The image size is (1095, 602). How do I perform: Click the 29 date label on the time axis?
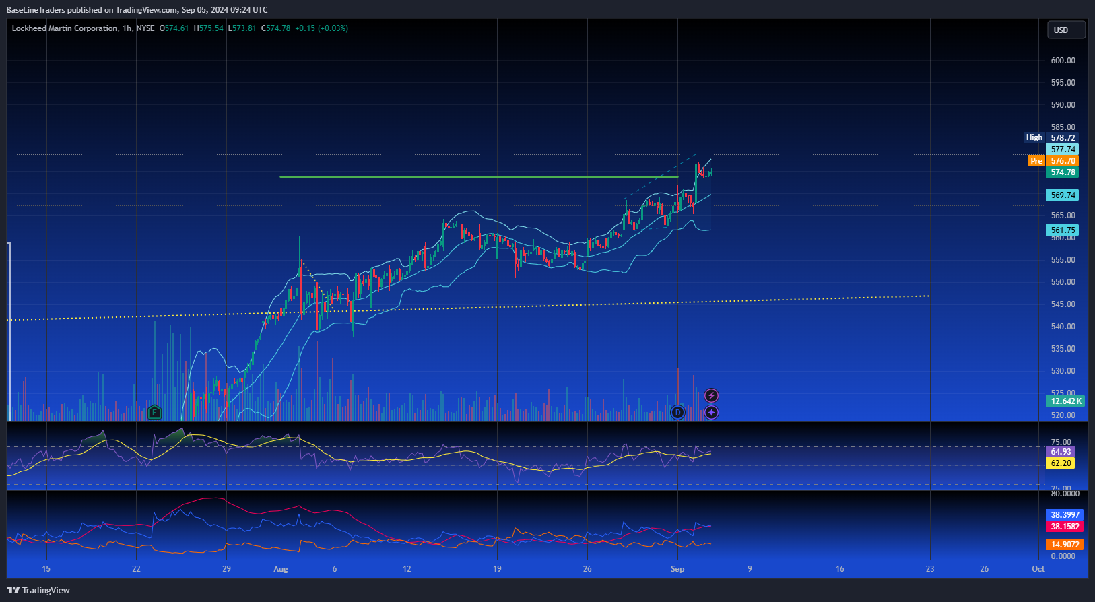(x=226, y=569)
